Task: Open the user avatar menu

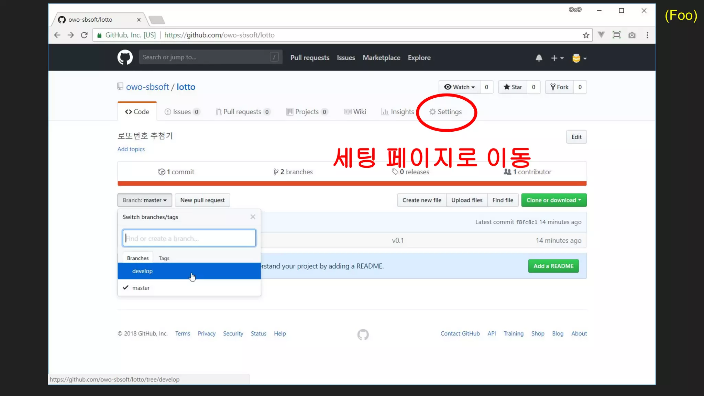Action: pyautogui.click(x=579, y=58)
